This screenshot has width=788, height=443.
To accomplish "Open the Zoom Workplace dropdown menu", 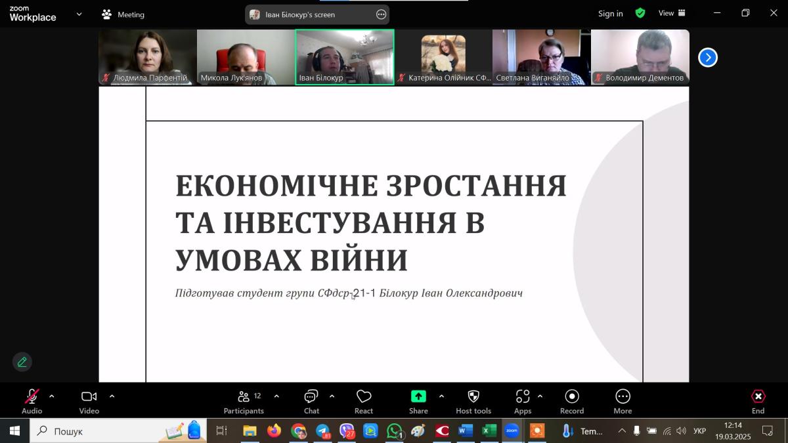I will coord(79,14).
